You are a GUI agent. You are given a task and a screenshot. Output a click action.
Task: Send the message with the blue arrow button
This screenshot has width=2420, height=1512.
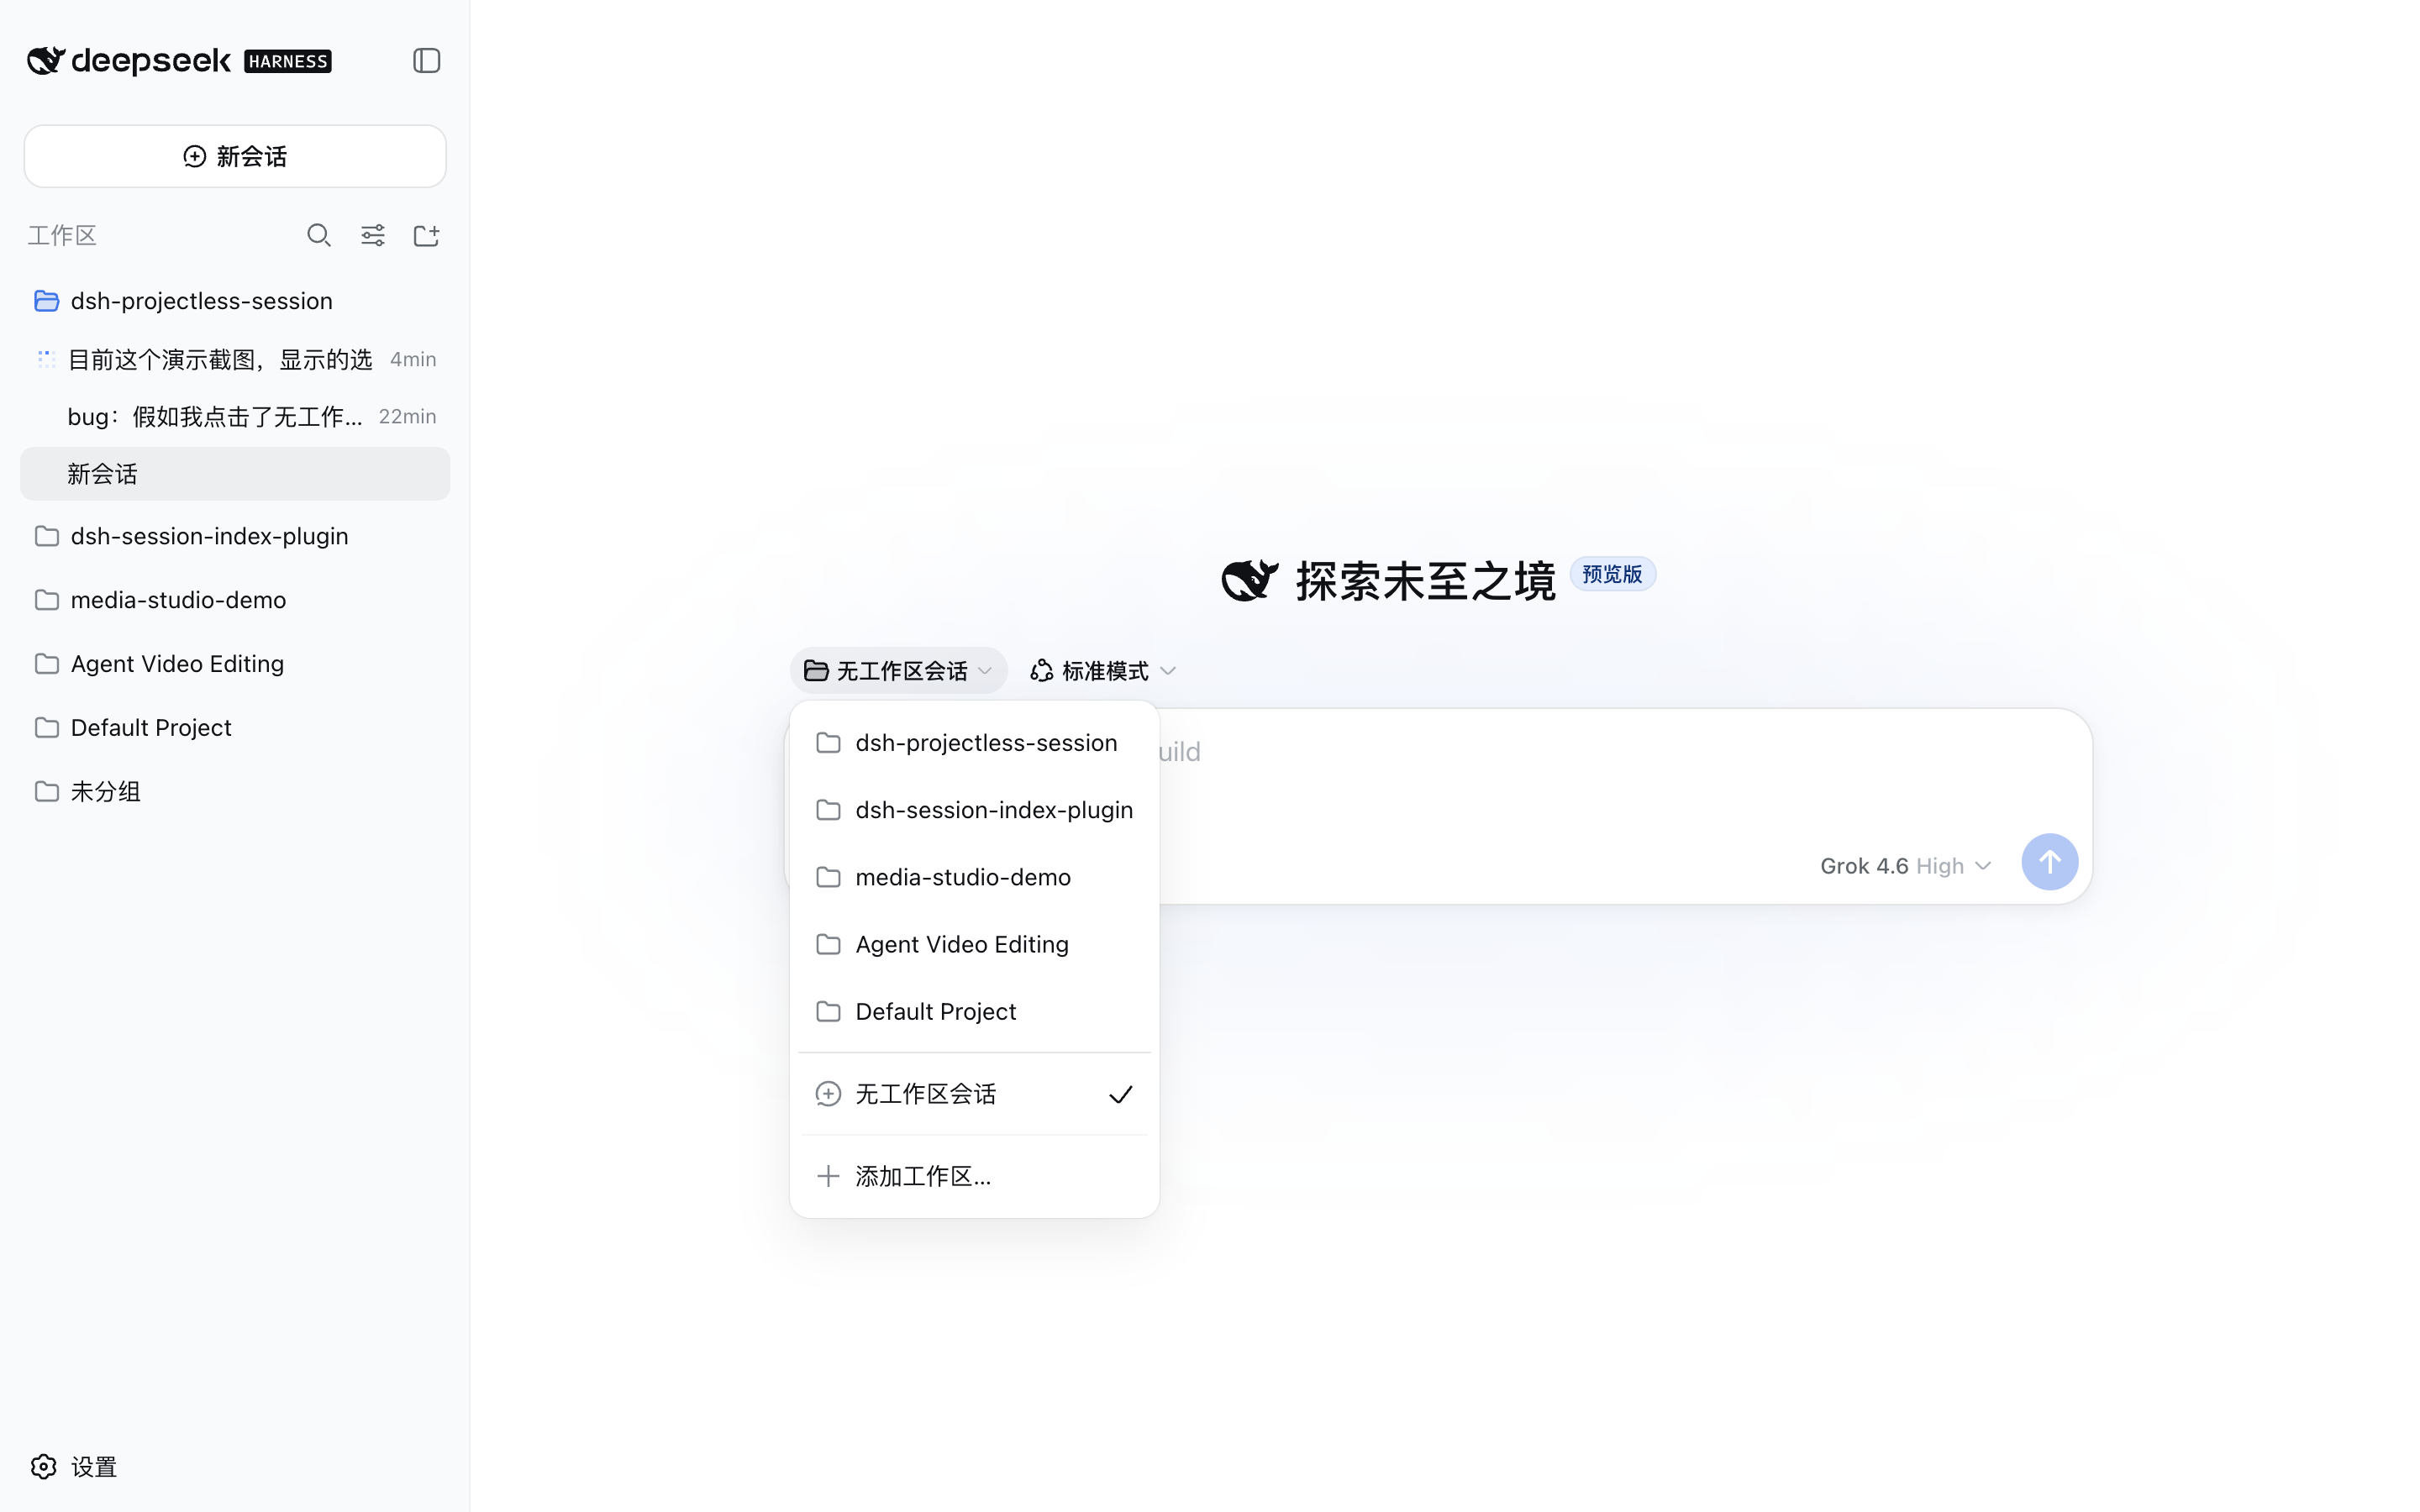coord(2049,862)
